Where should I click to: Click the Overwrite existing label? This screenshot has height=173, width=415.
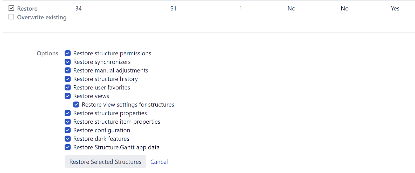click(42, 17)
